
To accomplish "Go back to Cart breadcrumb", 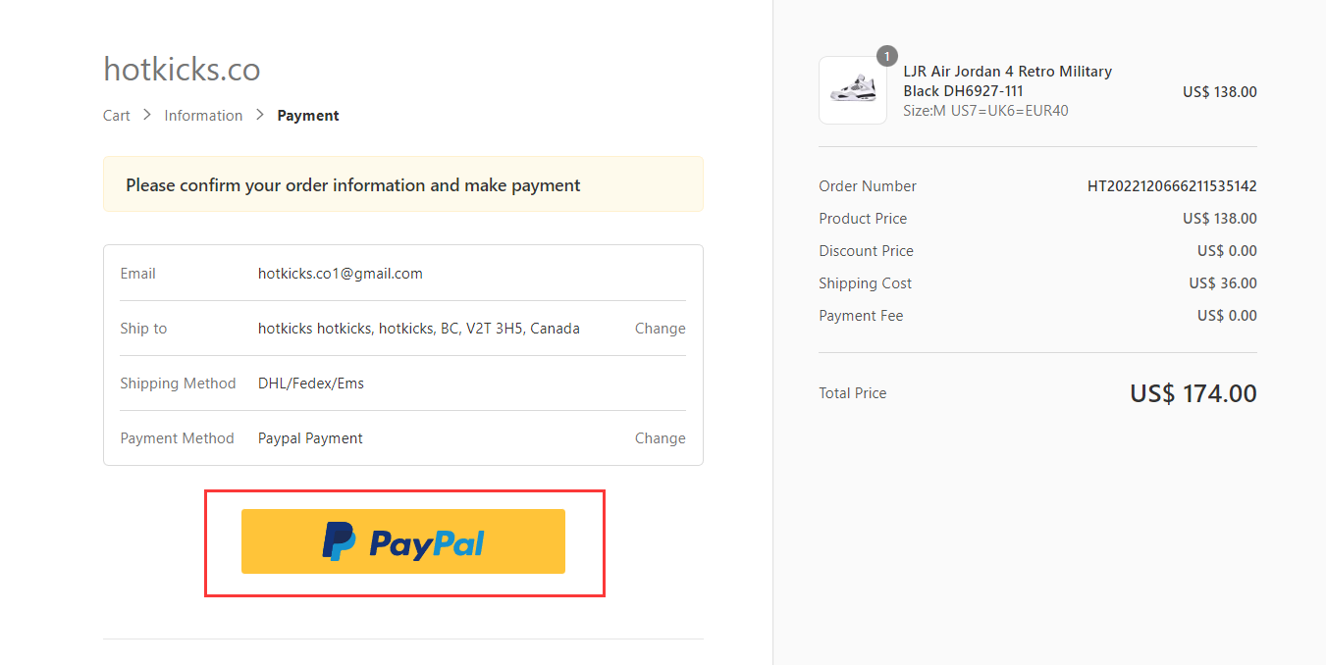I will click(x=117, y=116).
